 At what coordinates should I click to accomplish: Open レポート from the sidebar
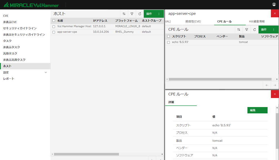(x=9, y=79)
